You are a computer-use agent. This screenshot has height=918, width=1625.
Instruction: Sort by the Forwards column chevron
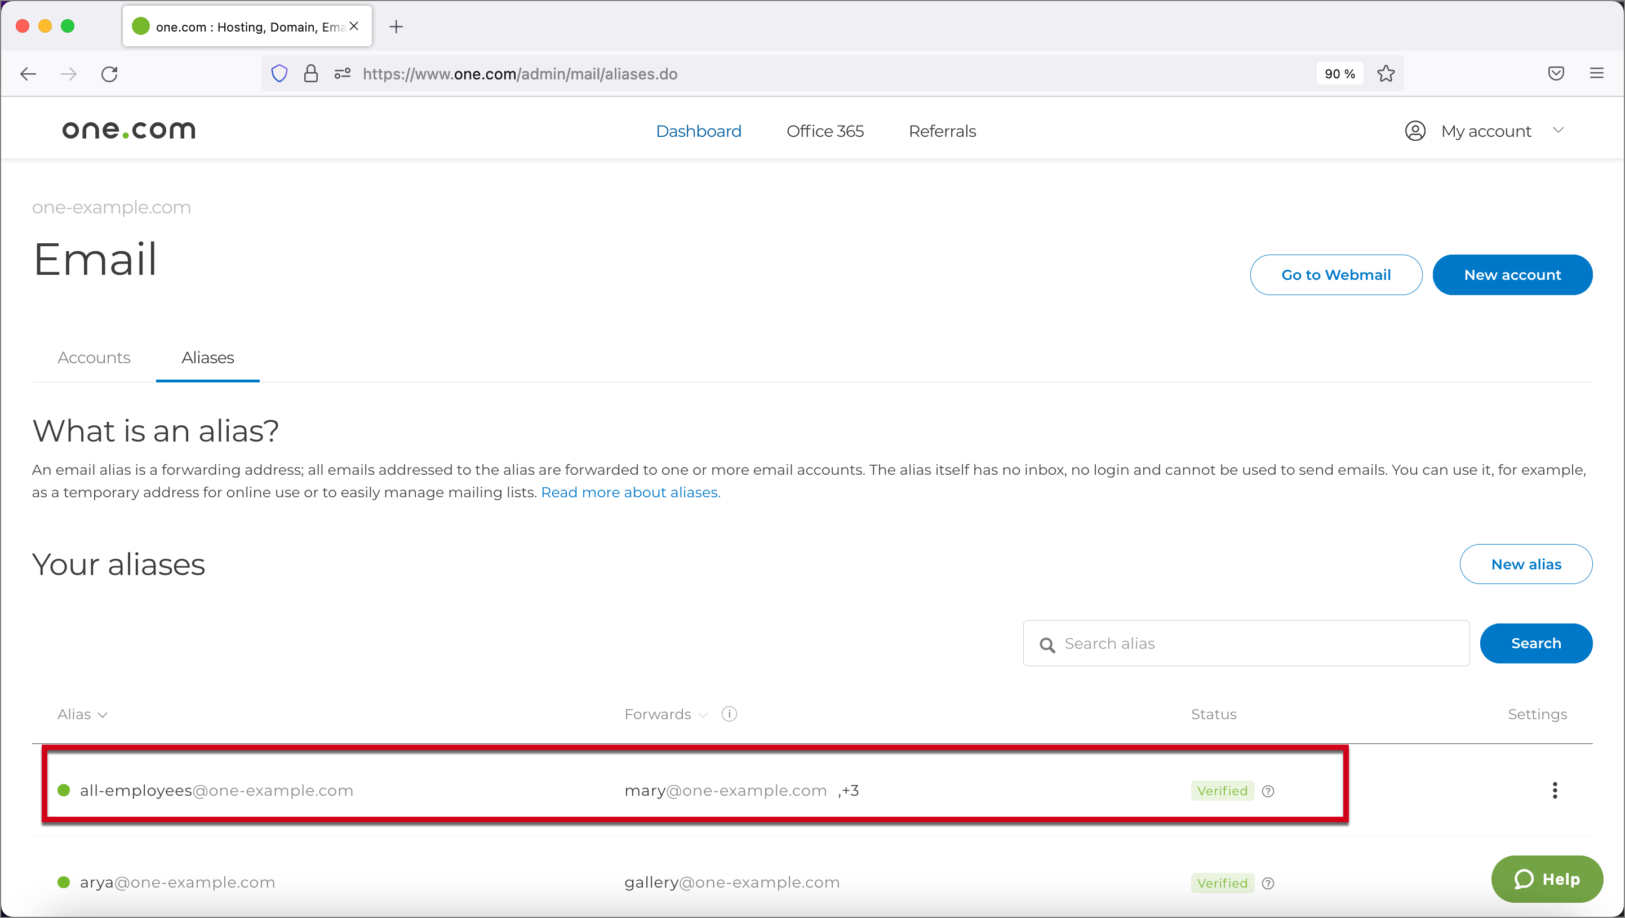(x=703, y=715)
